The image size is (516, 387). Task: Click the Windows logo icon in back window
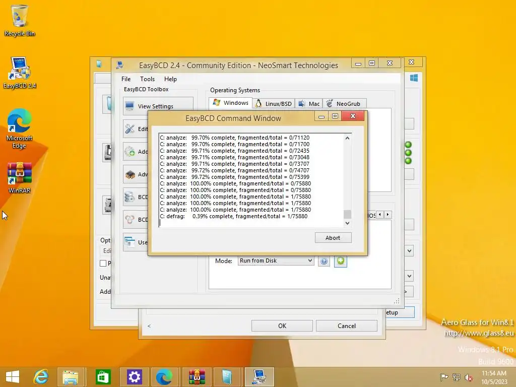click(414, 78)
